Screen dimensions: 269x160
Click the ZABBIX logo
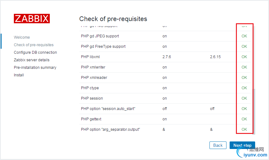(31, 19)
